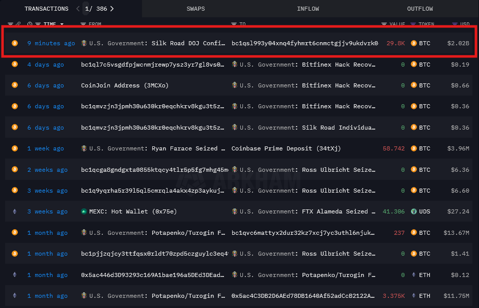Screen dimensions: 479x308
Task: Switch to the TRANSACTIONS tab
Action: coord(46,9)
